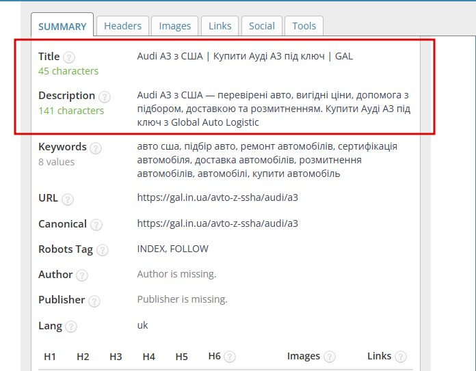Click the help icon beside Images count
This screenshot has width=476, height=371.
point(330,357)
